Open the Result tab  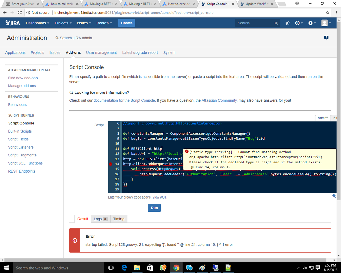tap(83, 219)
